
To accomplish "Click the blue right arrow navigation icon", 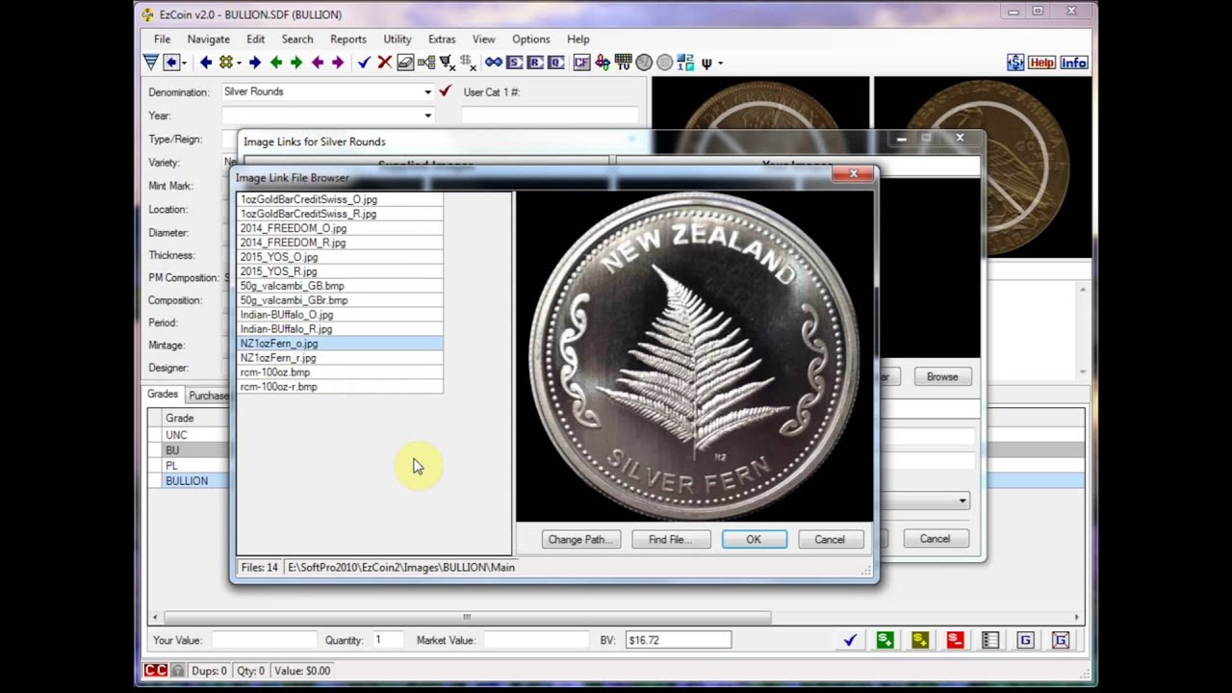I will click(254, 63).
